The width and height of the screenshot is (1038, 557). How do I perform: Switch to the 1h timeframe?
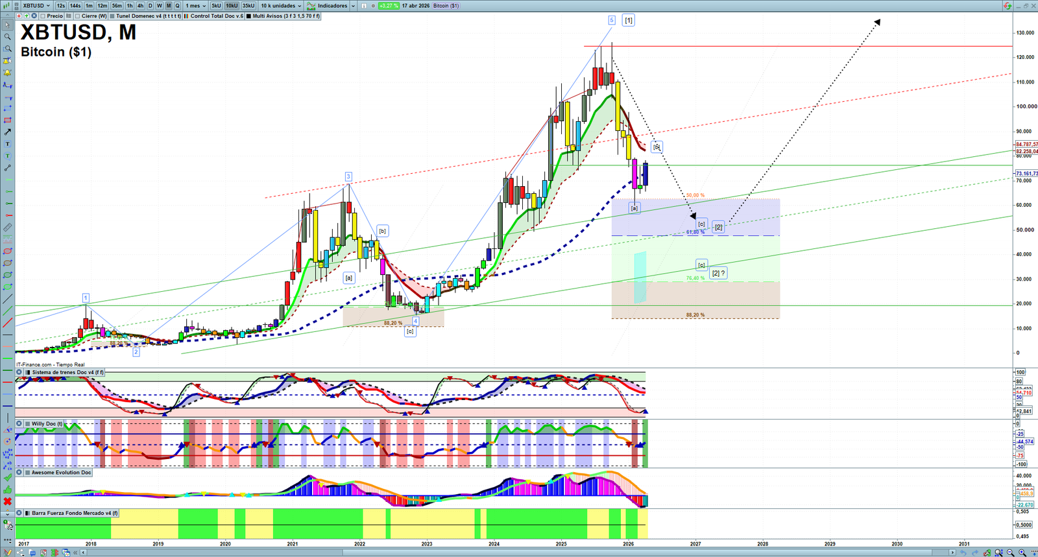130,6
